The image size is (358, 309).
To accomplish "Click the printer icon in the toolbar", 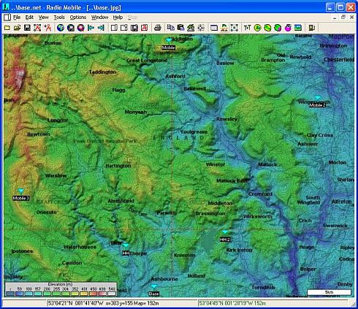I will click(x=158, y=28).
